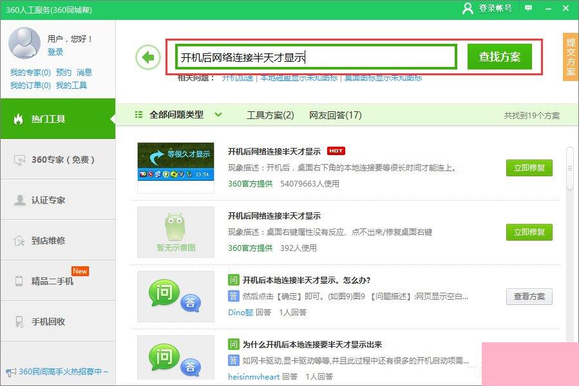The image size is (579, 386).
Task: Click the 共找到19个方案 result count text
Action: coord(532,116)
